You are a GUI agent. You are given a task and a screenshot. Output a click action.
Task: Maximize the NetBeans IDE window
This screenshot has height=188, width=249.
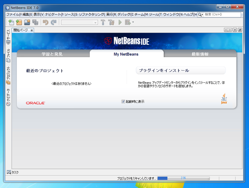(x=227, y=7)
